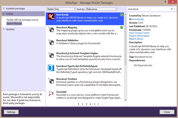The height and width of the screenshot is (118, 178).
Task: Click the No Dependencies text
Action: [143, 65]
